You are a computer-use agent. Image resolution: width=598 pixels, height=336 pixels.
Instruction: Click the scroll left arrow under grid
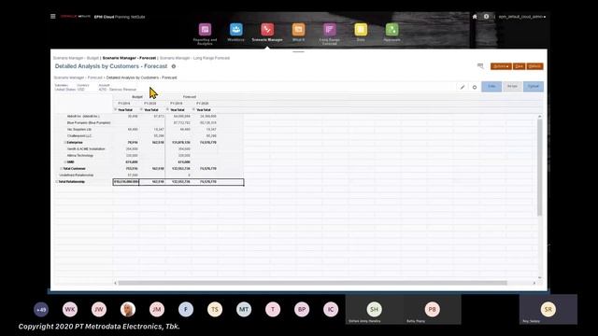tap(115, 283)
